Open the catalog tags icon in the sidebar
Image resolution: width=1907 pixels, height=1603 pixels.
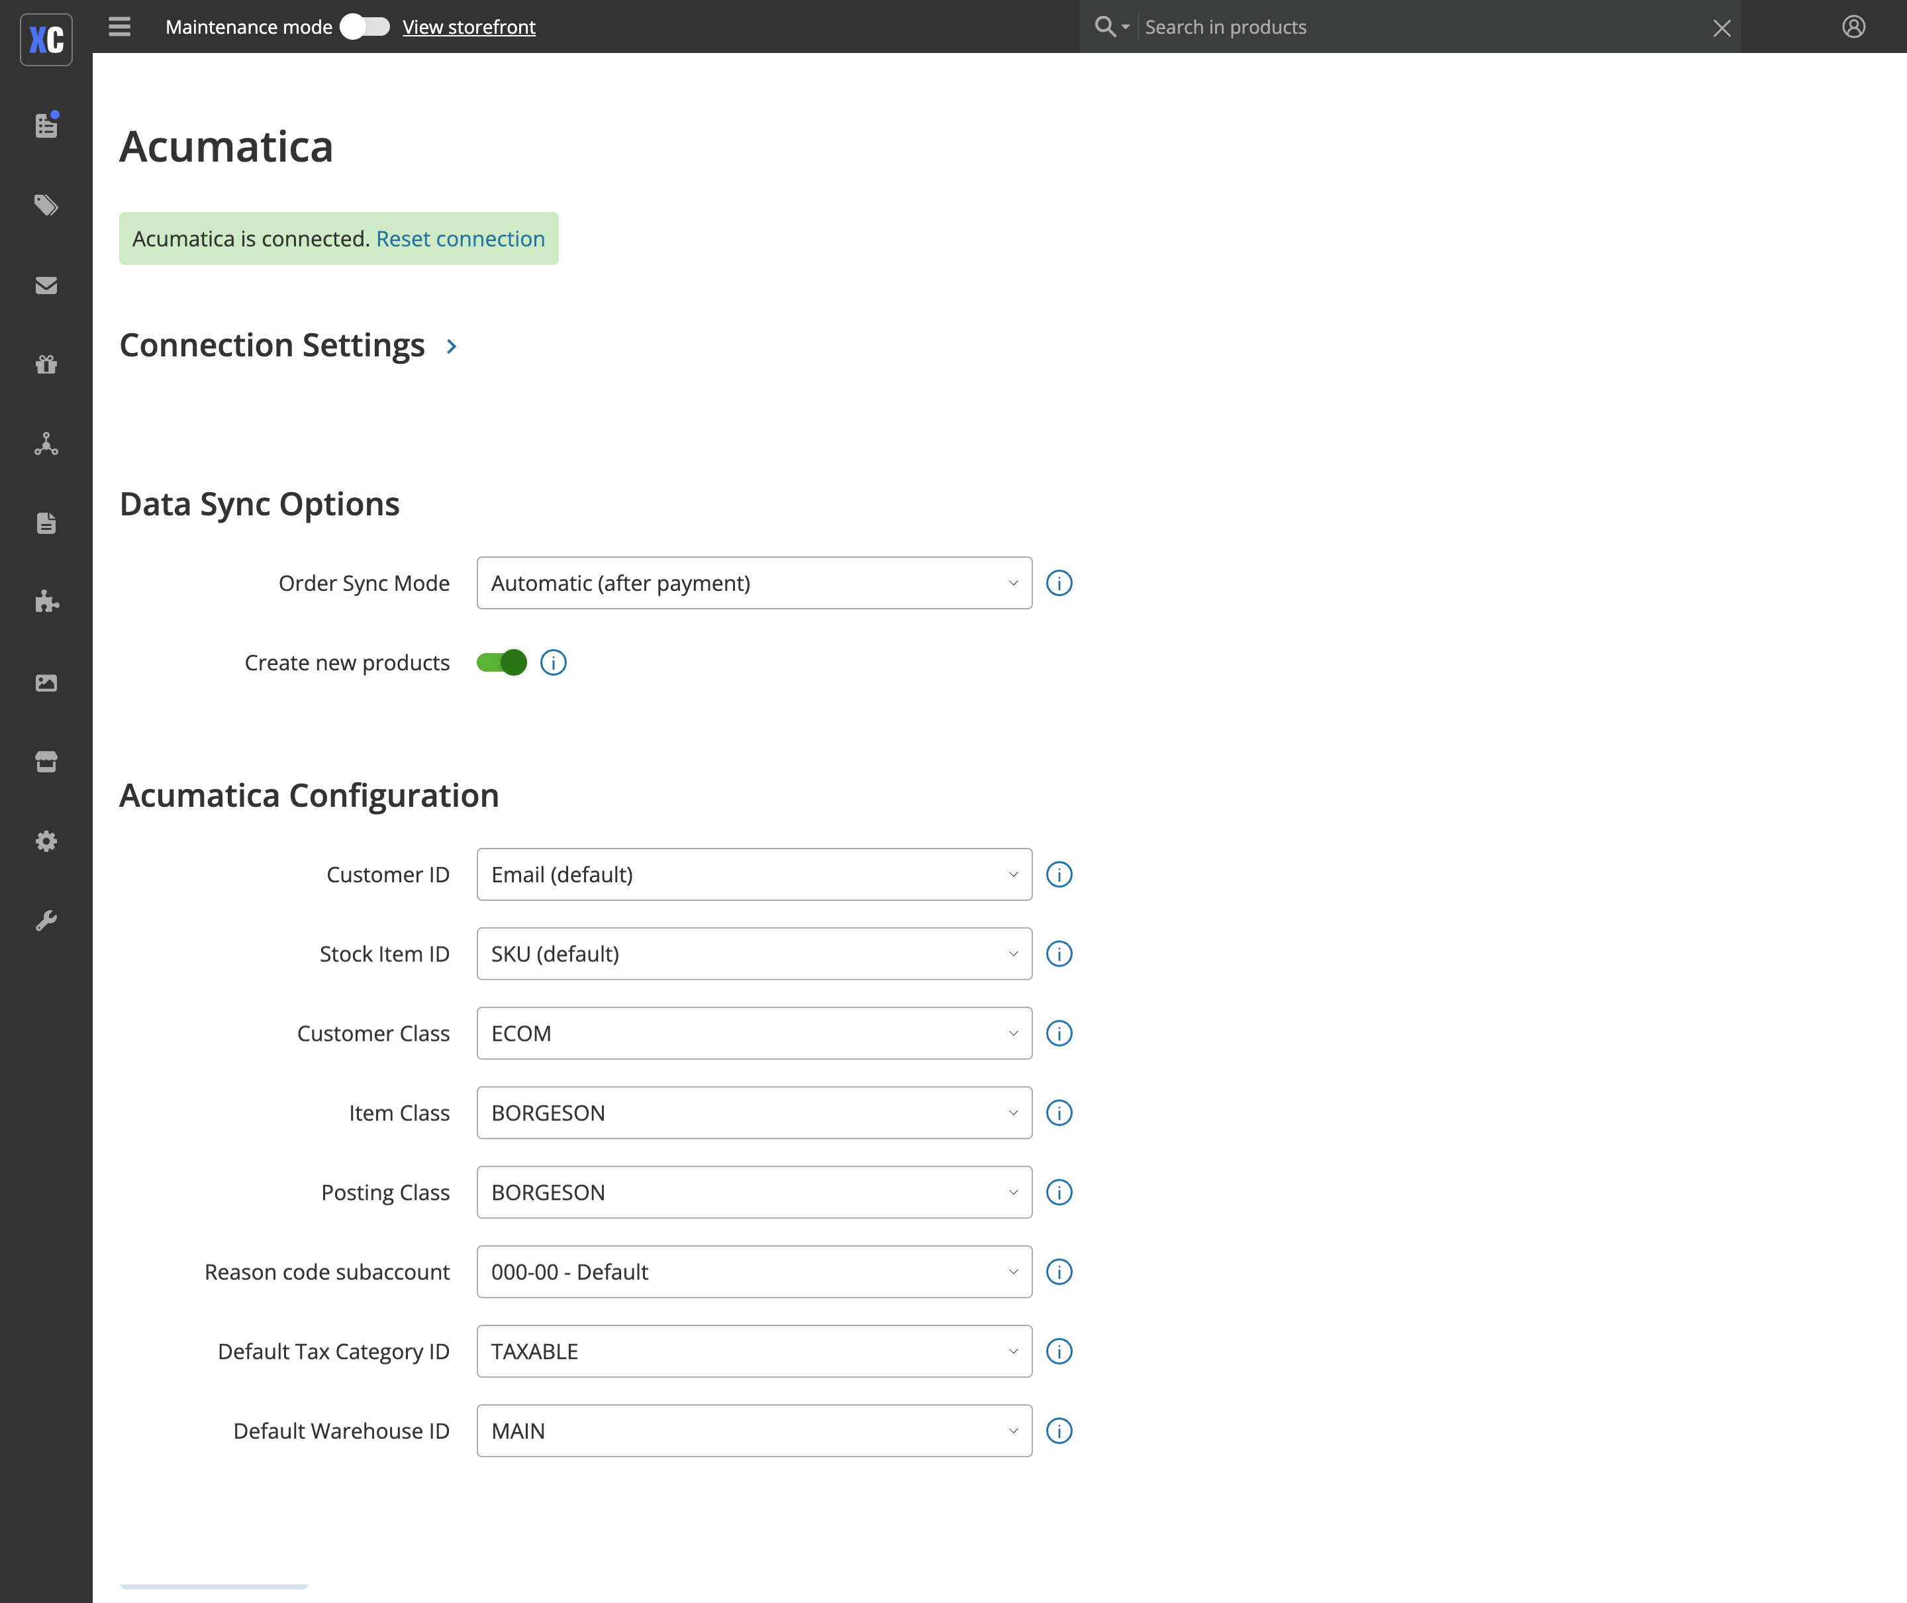[46, 205]
